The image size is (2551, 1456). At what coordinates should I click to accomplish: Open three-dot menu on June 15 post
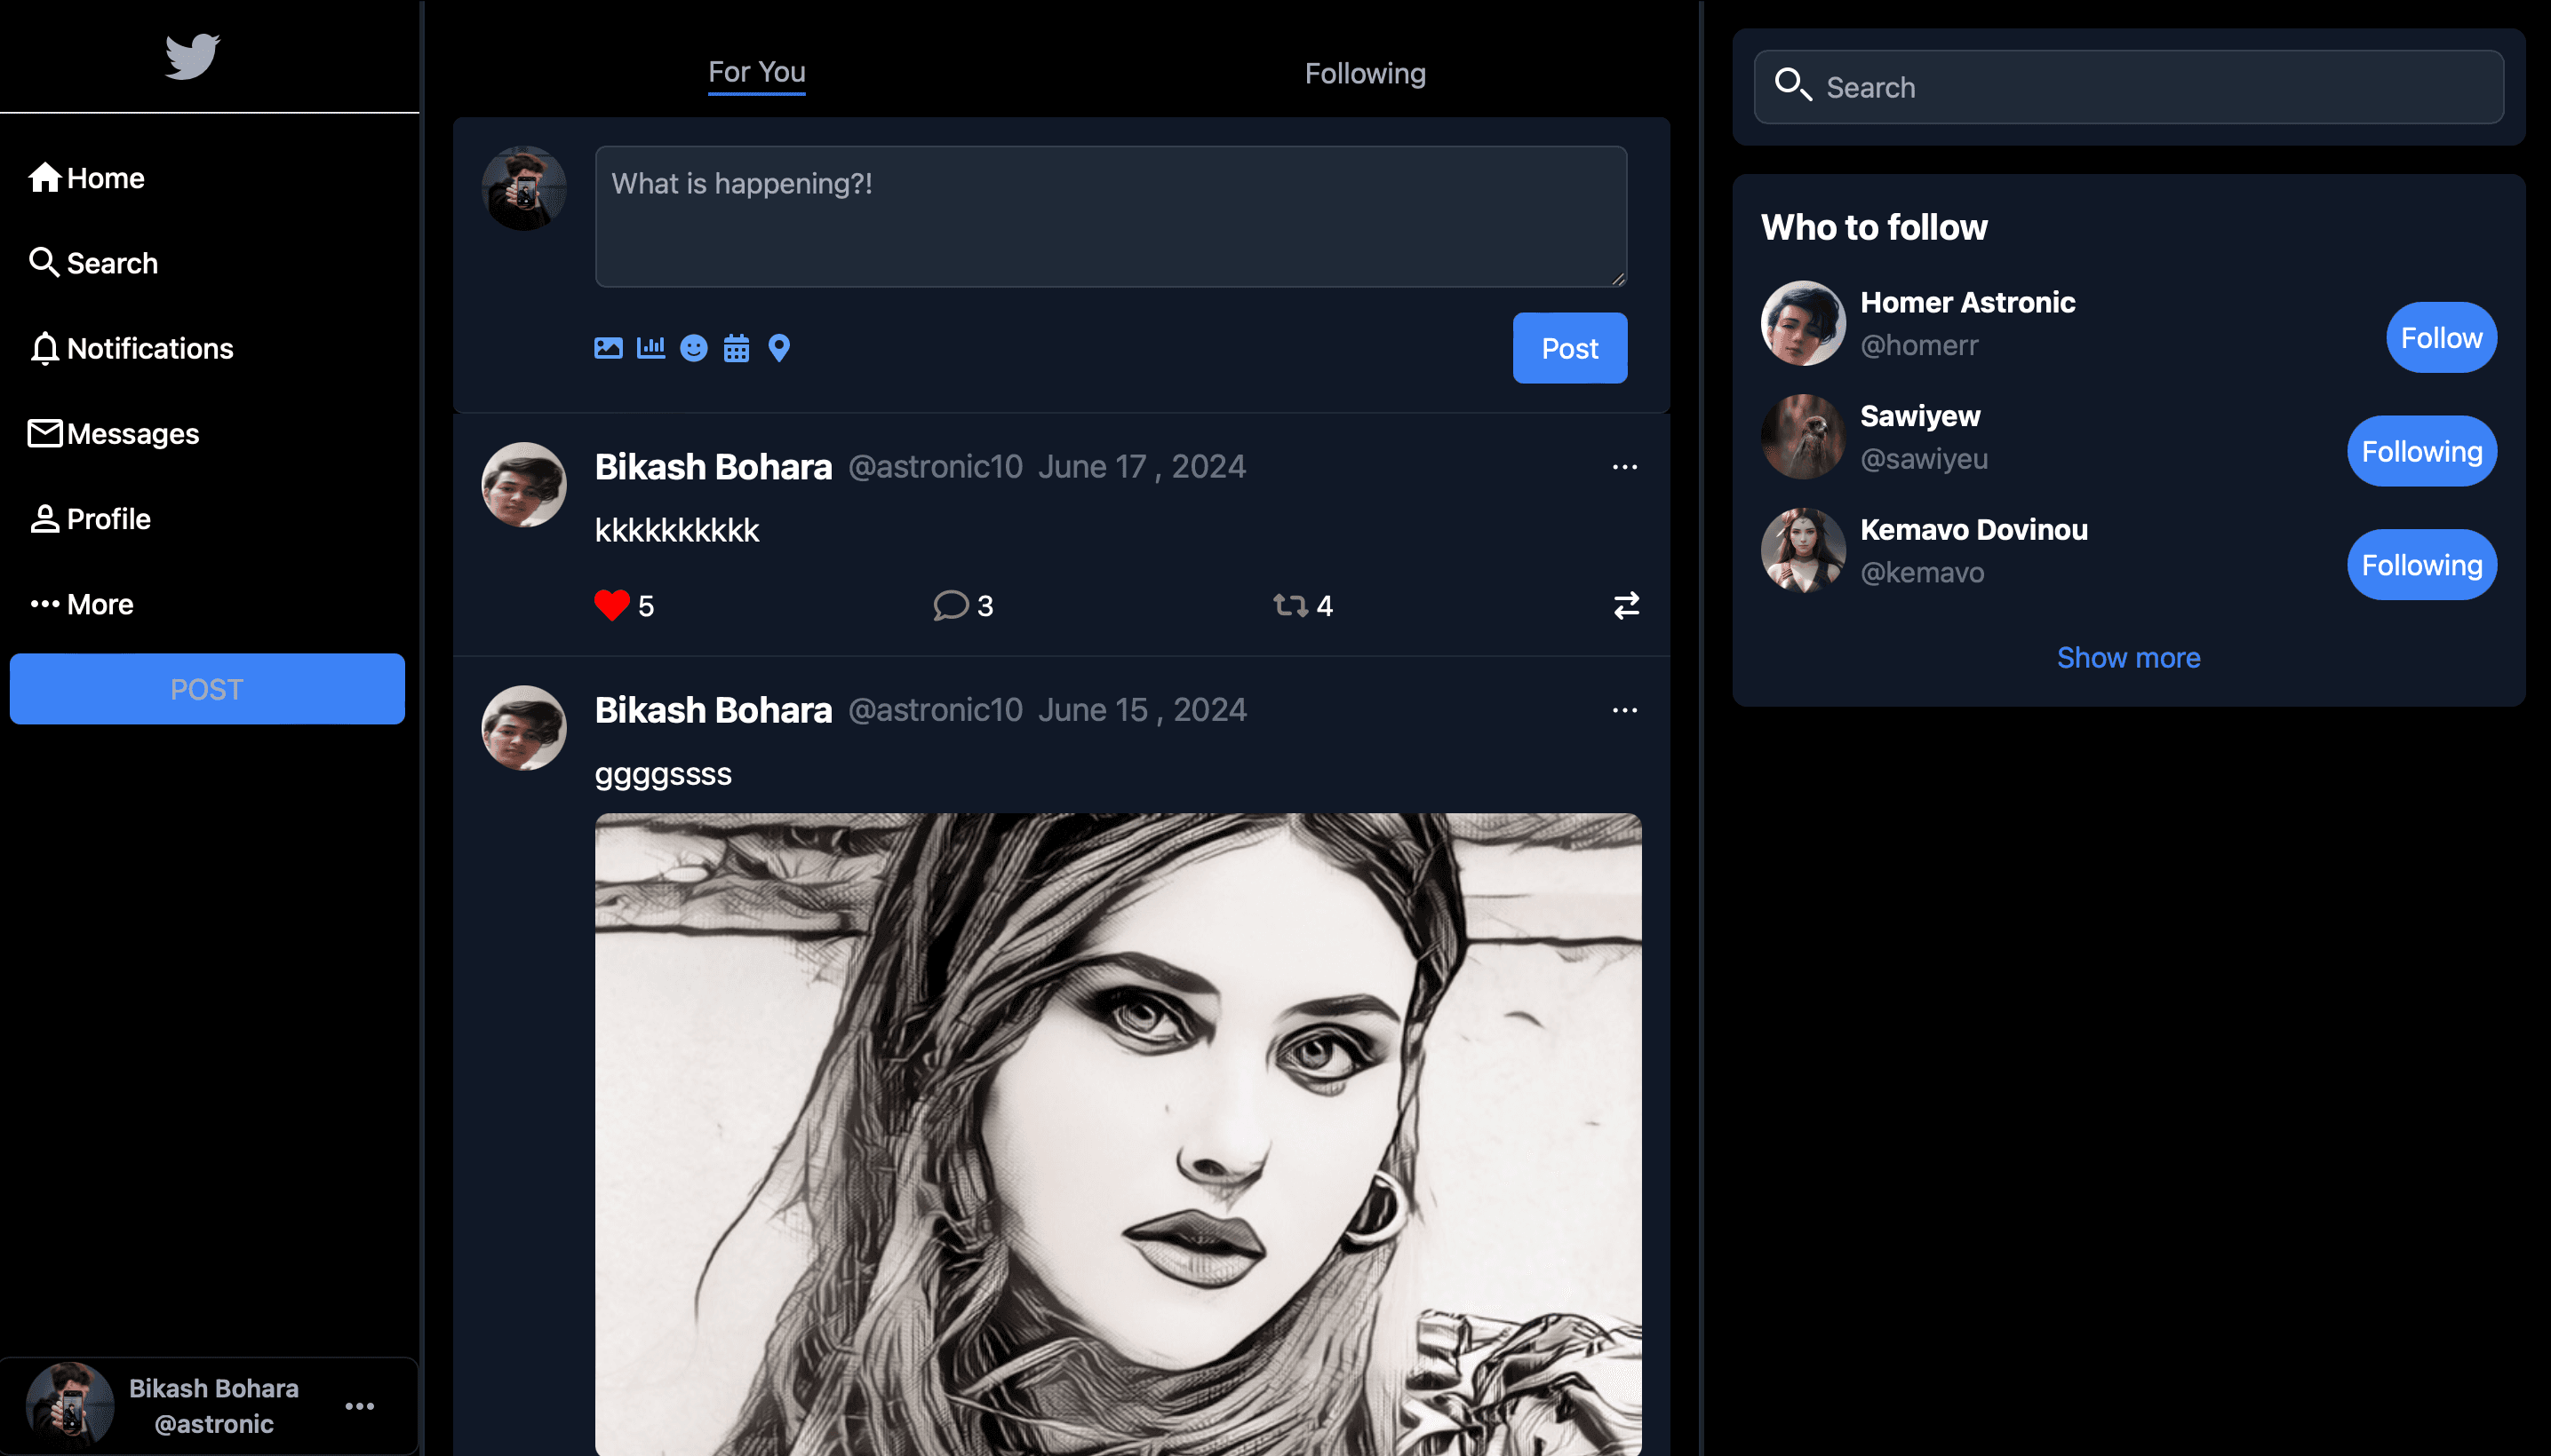[1624, 710]
